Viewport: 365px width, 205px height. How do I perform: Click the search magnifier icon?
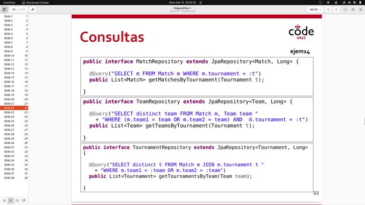point(328,9)
